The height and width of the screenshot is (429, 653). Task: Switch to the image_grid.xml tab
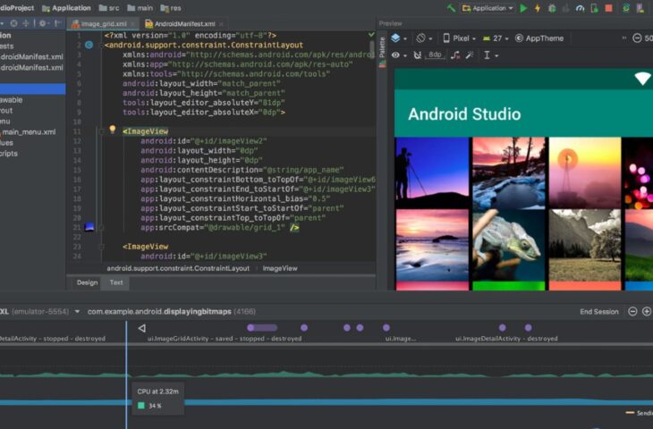[104, 24]
